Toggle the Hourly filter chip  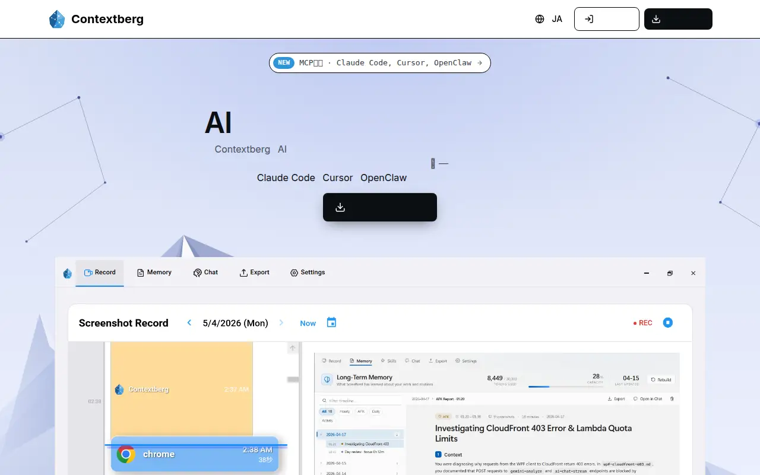click(345, 411)
